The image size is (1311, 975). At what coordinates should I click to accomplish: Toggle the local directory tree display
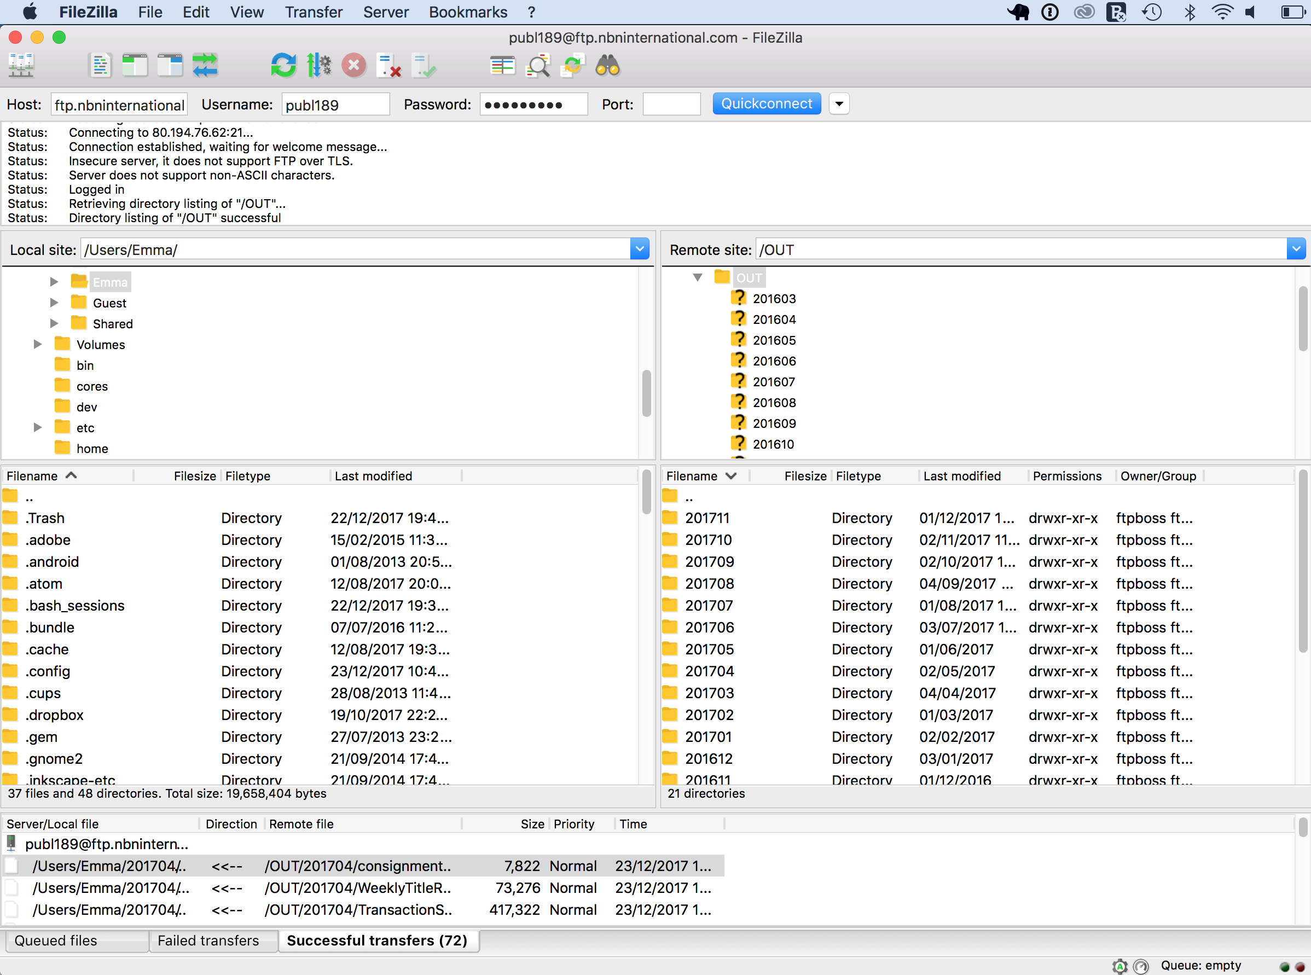135,66
